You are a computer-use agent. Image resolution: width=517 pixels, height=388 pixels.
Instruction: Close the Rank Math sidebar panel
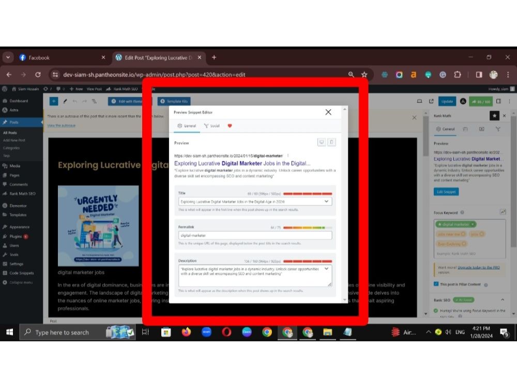pyautogui.click(x=504, y=116)
